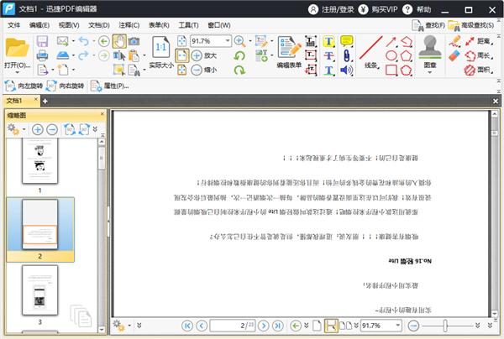Select the hand pan tool
The height and width of the screenshot is (339, 504).
[x=119, y=41]
